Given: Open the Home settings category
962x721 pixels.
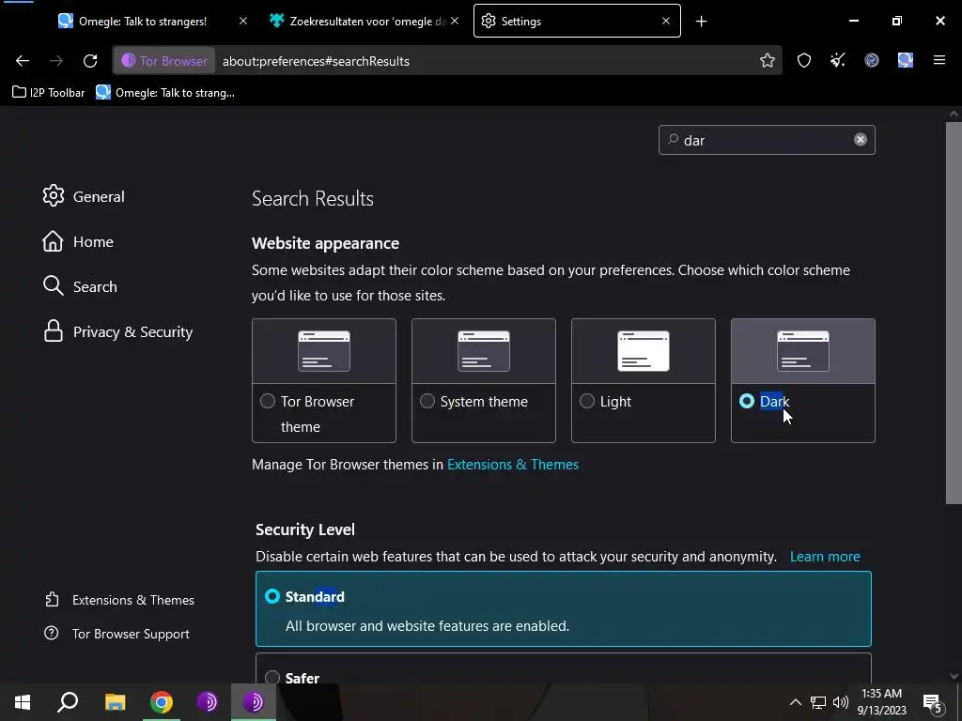Looking at the screenshot, I should (x=77, y=241).
